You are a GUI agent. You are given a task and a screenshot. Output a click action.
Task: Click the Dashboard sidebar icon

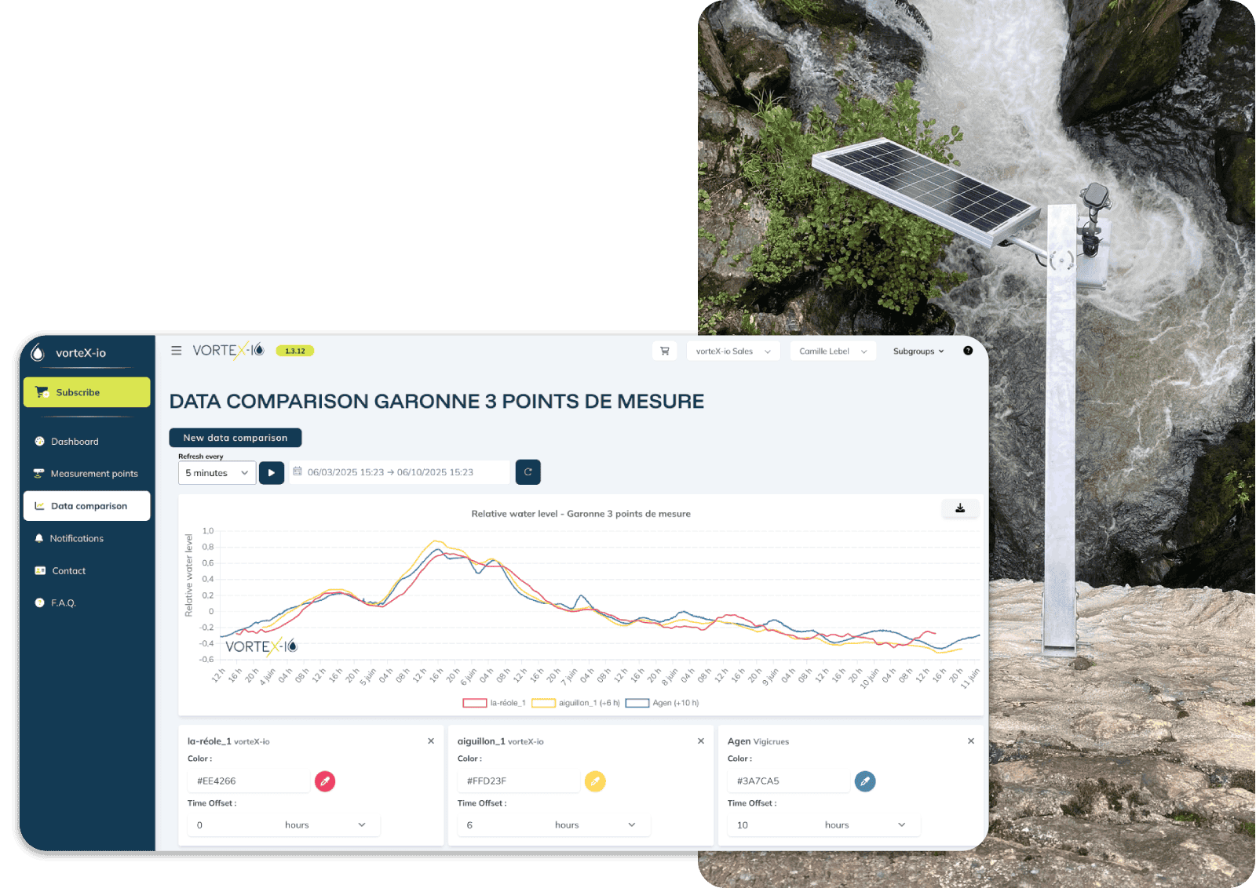point(39,442)
